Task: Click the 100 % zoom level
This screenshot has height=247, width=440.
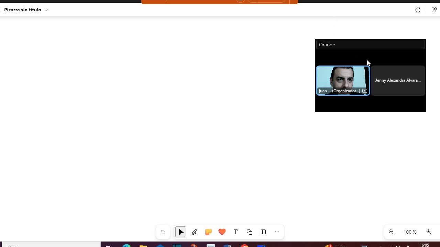Action: (410, 232)
